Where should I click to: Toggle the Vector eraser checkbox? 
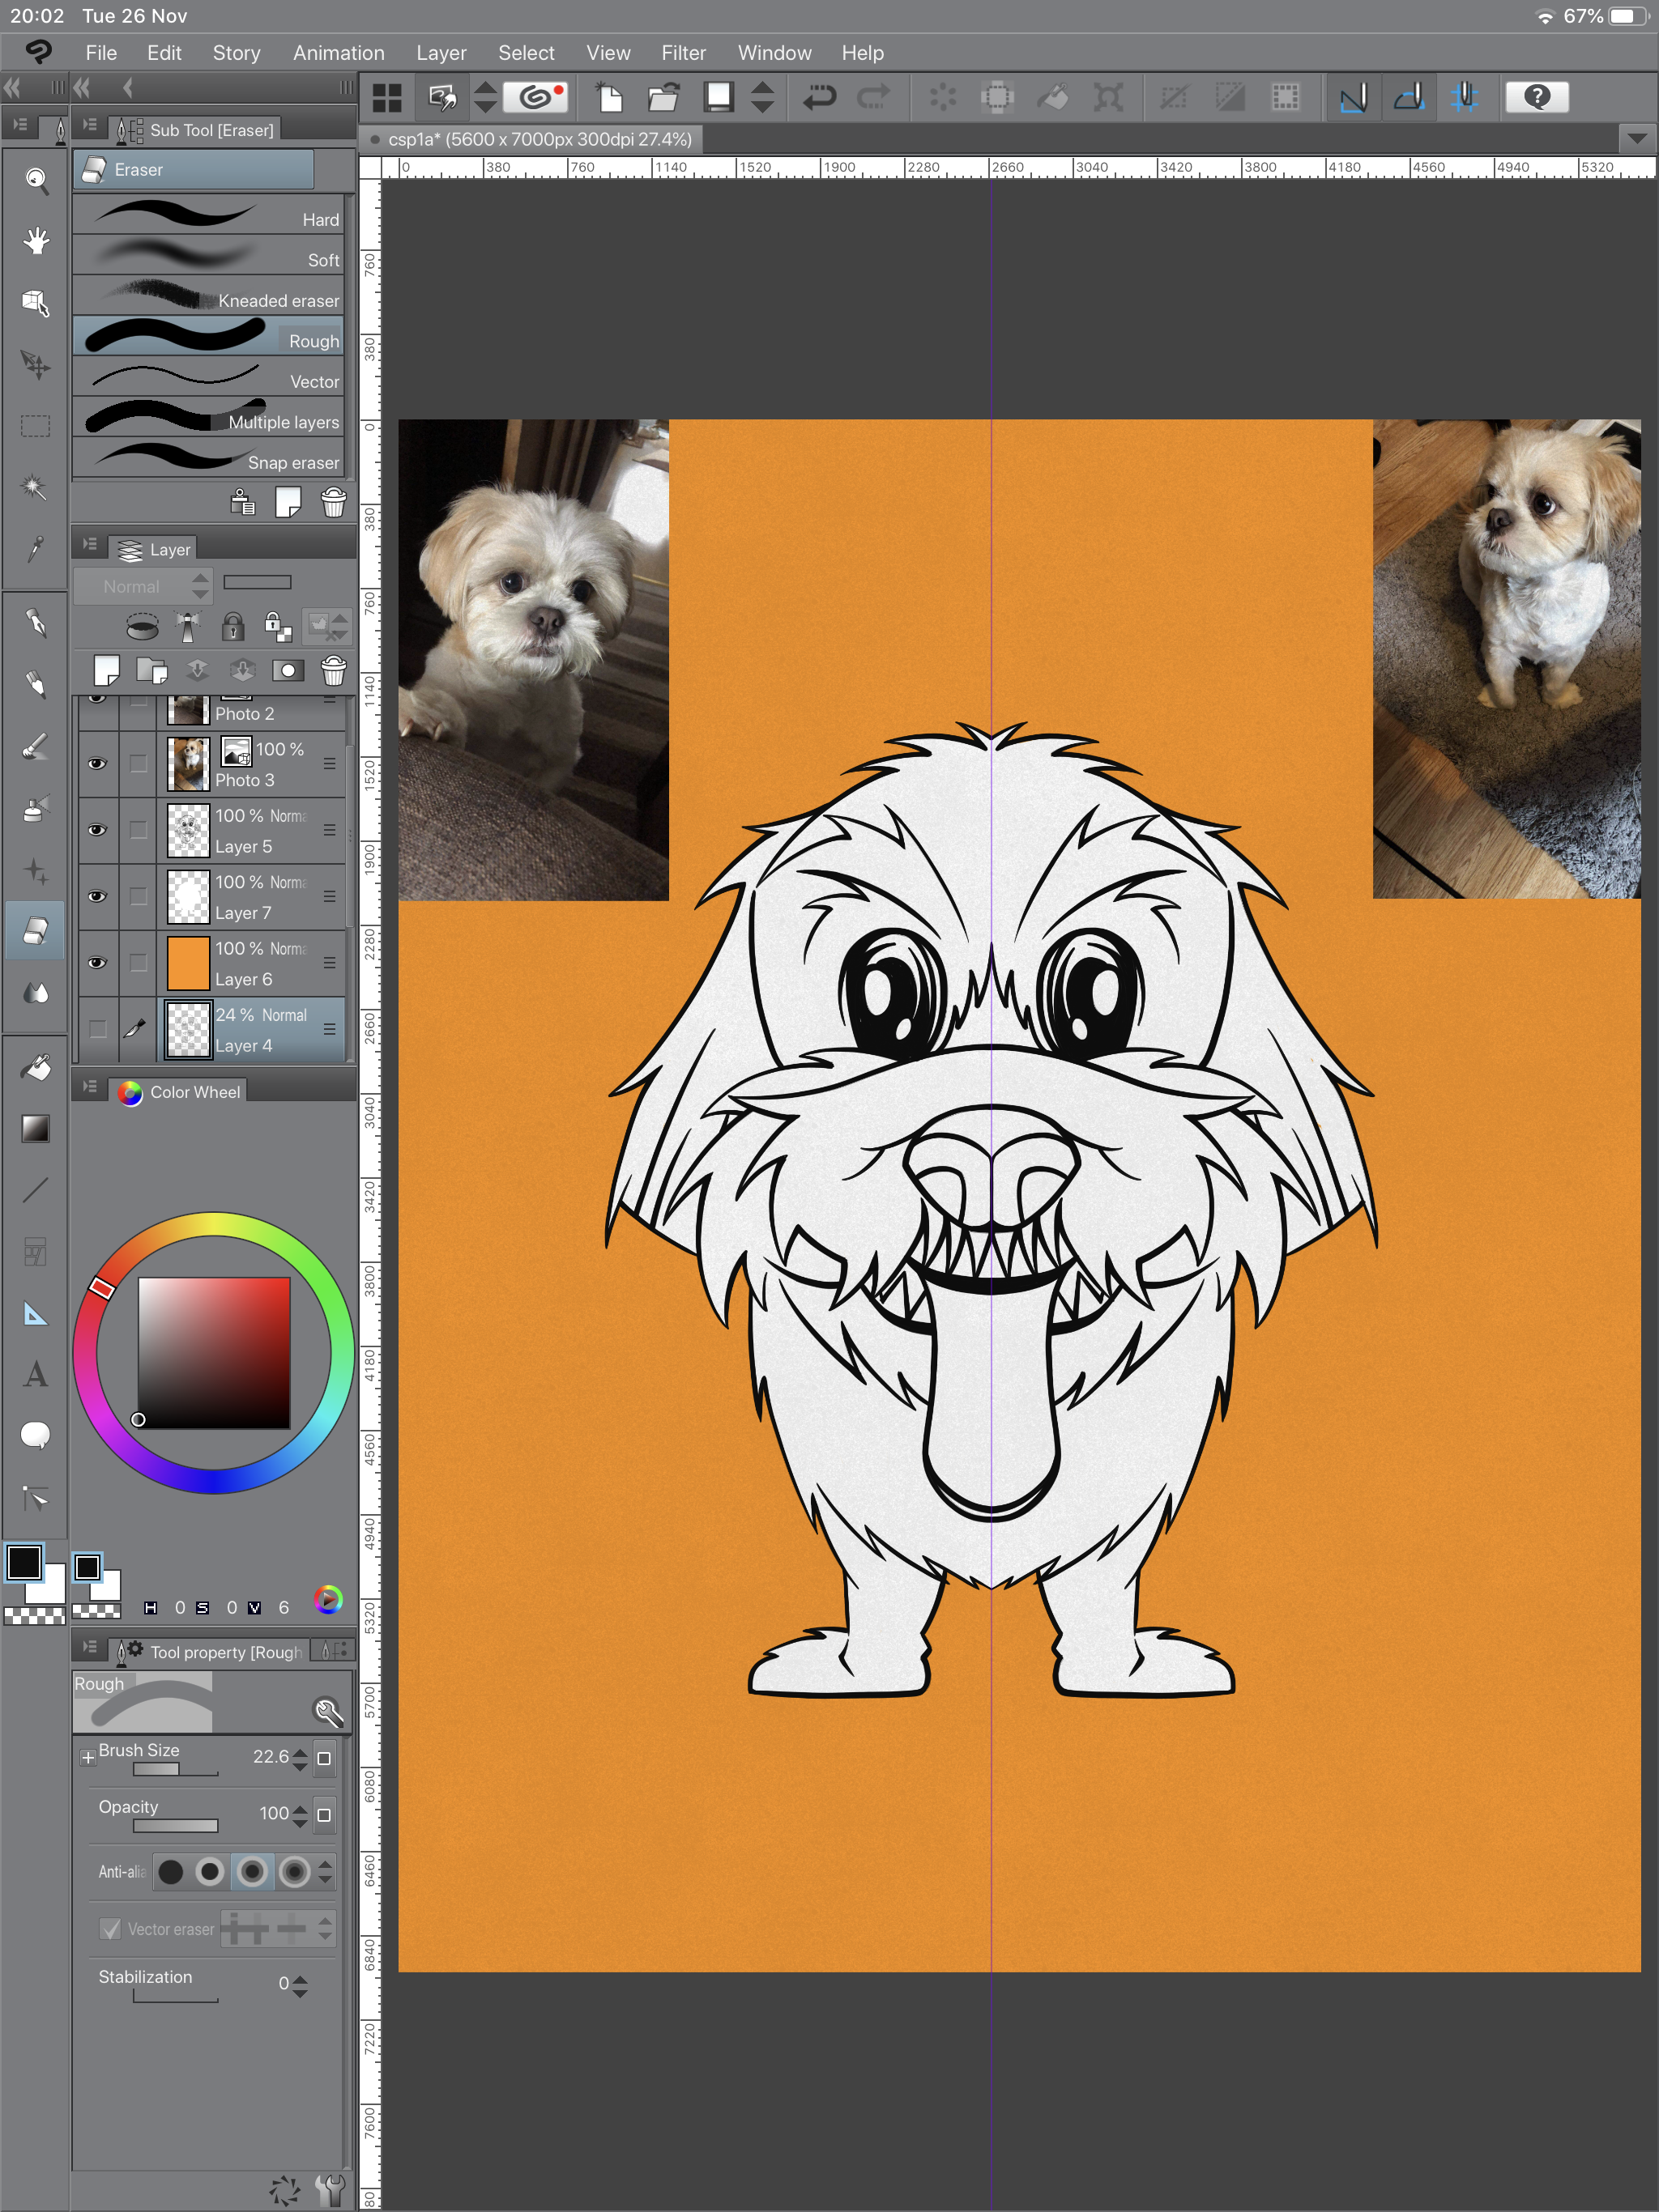pos(111,1929)
